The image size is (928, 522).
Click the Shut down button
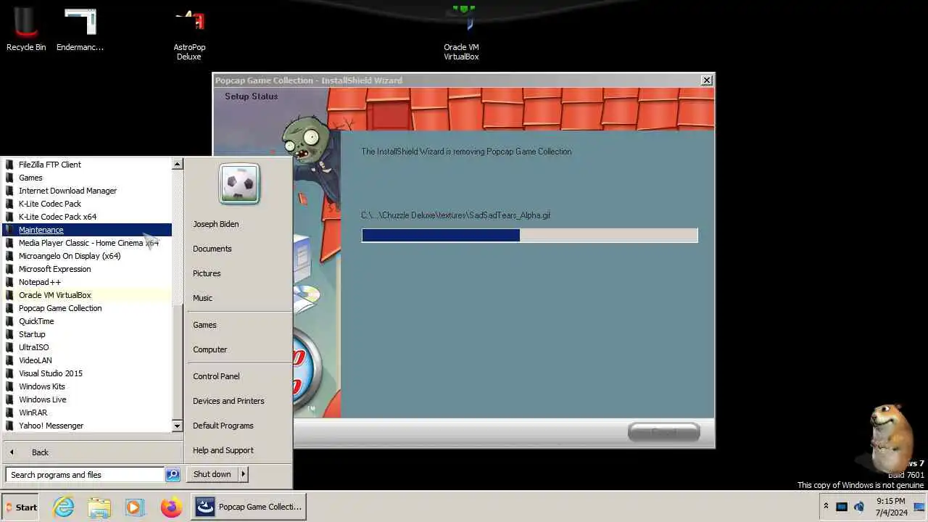tap(212, 474)
